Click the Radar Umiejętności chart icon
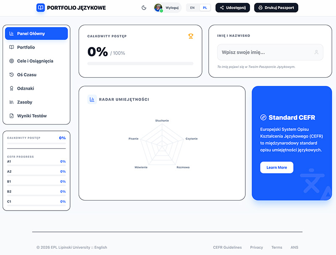This screenshot has width=336, height=255. click(x=92, y=99)
